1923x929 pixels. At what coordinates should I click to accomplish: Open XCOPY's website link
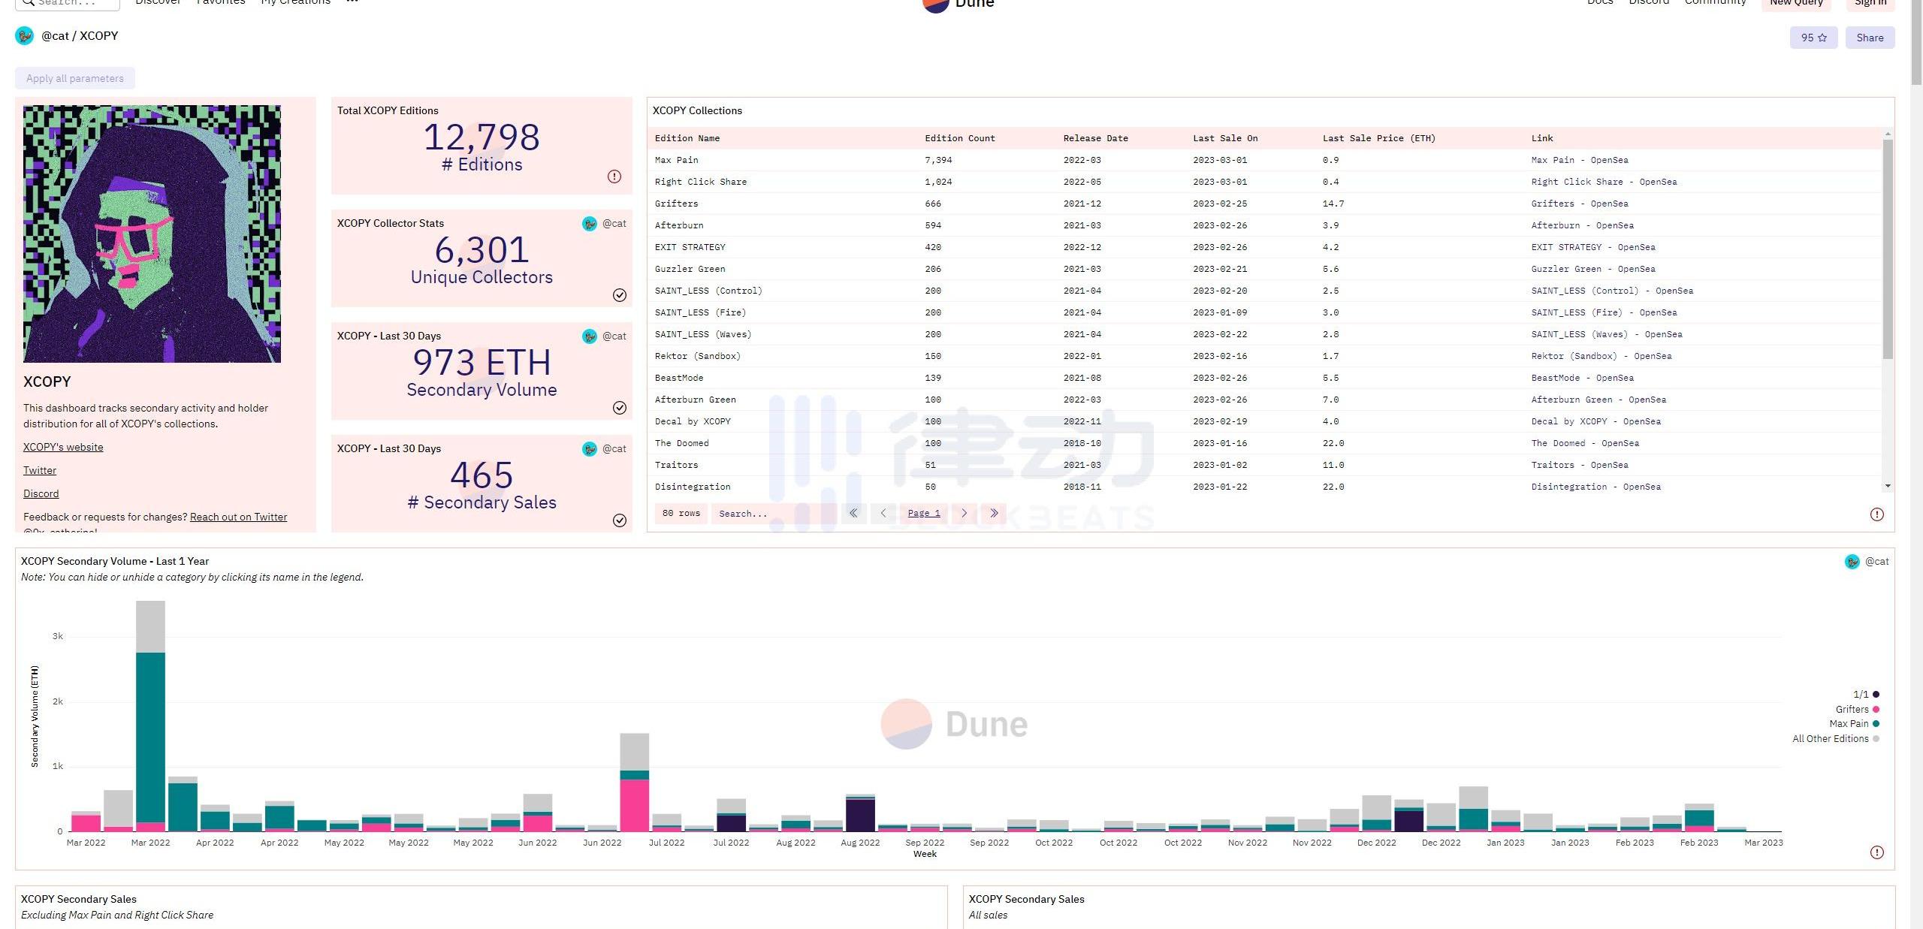tap(63, 447)
